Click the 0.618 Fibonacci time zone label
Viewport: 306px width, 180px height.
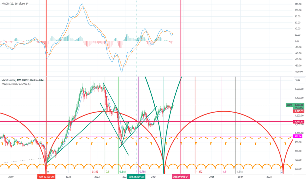122,172
